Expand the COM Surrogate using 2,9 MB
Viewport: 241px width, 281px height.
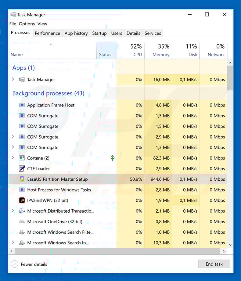point(13,136)
